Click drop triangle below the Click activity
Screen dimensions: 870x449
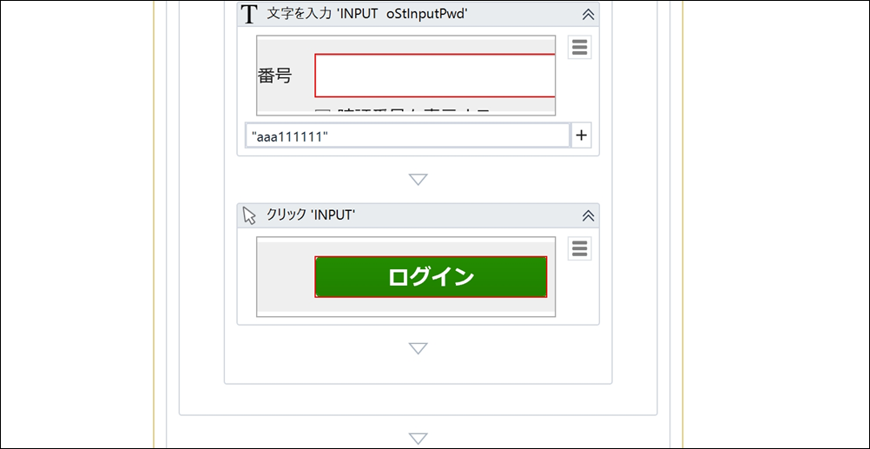418,348
